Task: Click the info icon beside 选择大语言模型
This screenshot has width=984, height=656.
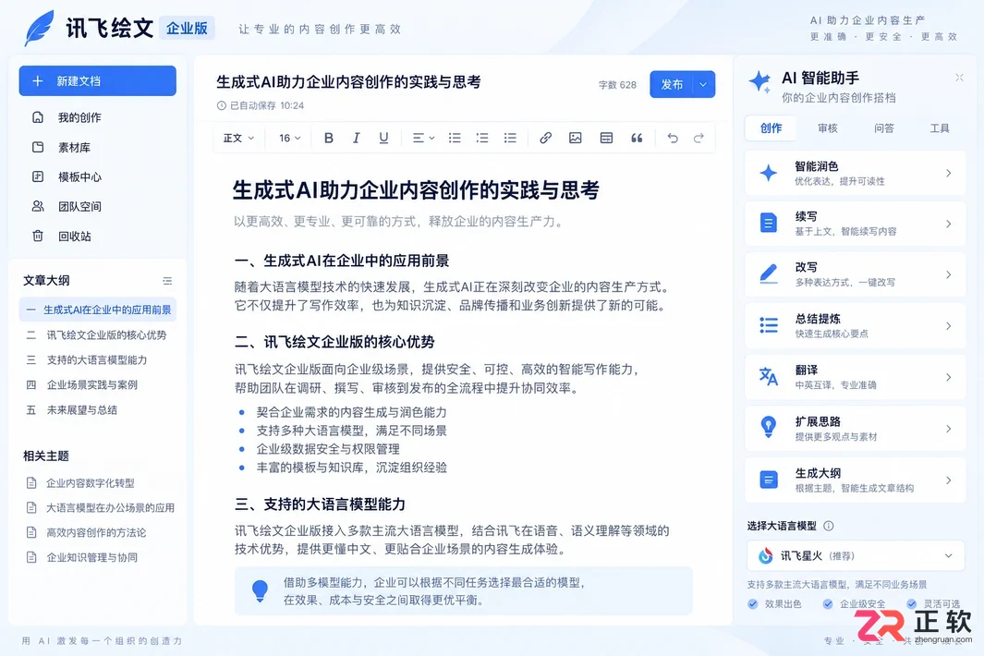Action: click(829, 526)
